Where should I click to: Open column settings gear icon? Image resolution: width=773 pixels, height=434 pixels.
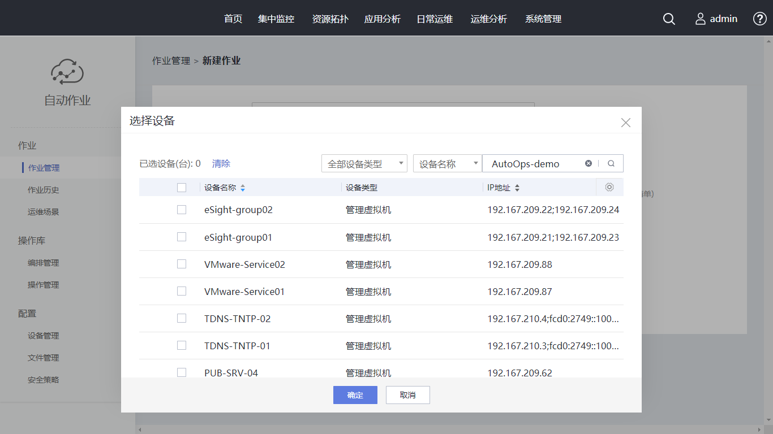pyautogui.click(x=609, y=187)
